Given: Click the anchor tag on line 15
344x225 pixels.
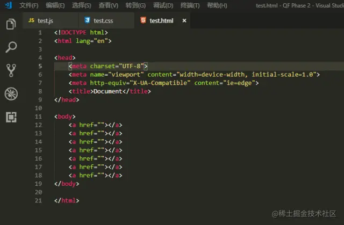Looking at the screenshot, I should click(96, 150).
